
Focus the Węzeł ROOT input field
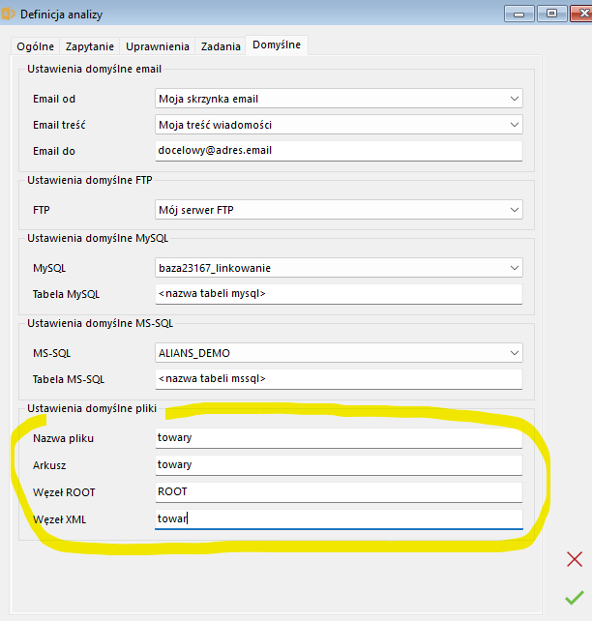(339, 491)
